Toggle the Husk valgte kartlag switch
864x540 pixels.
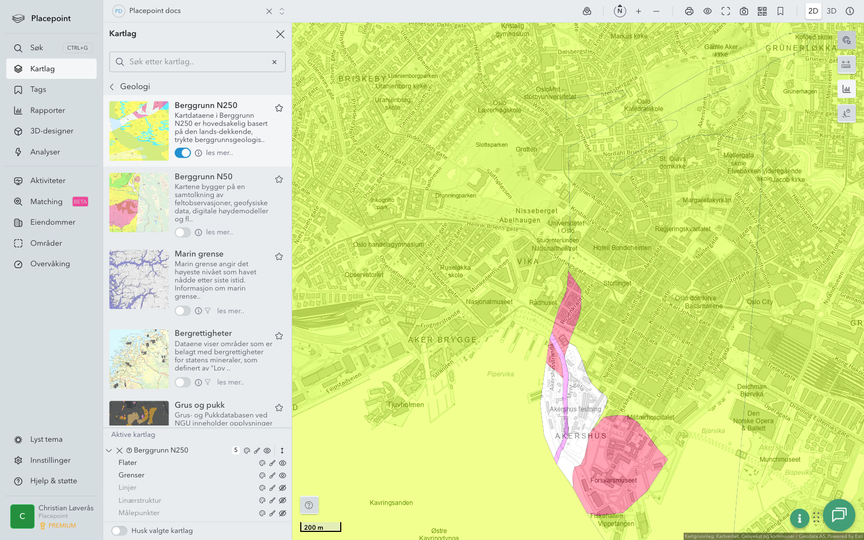pos(119,531)
